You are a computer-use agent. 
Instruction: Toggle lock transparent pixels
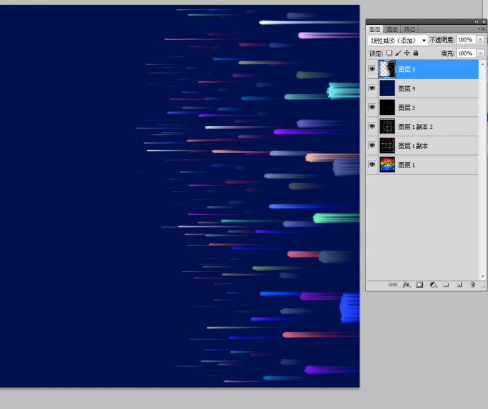pos(389,53)
